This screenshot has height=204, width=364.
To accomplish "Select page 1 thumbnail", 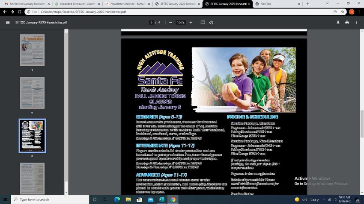I will pyautogui.click(x=32, y=50).
